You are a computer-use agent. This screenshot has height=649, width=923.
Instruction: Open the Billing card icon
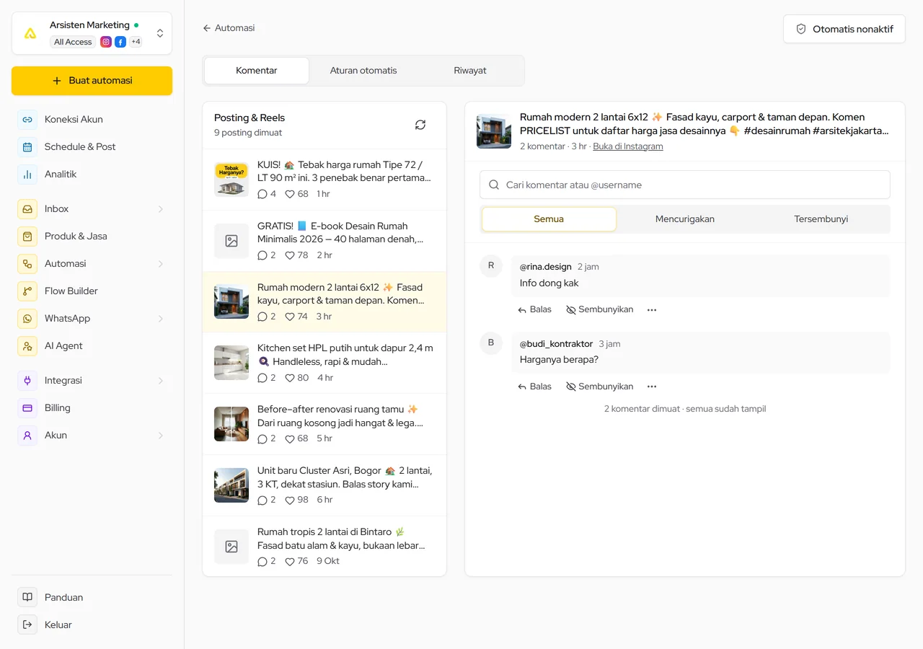(x=27, y=407)
